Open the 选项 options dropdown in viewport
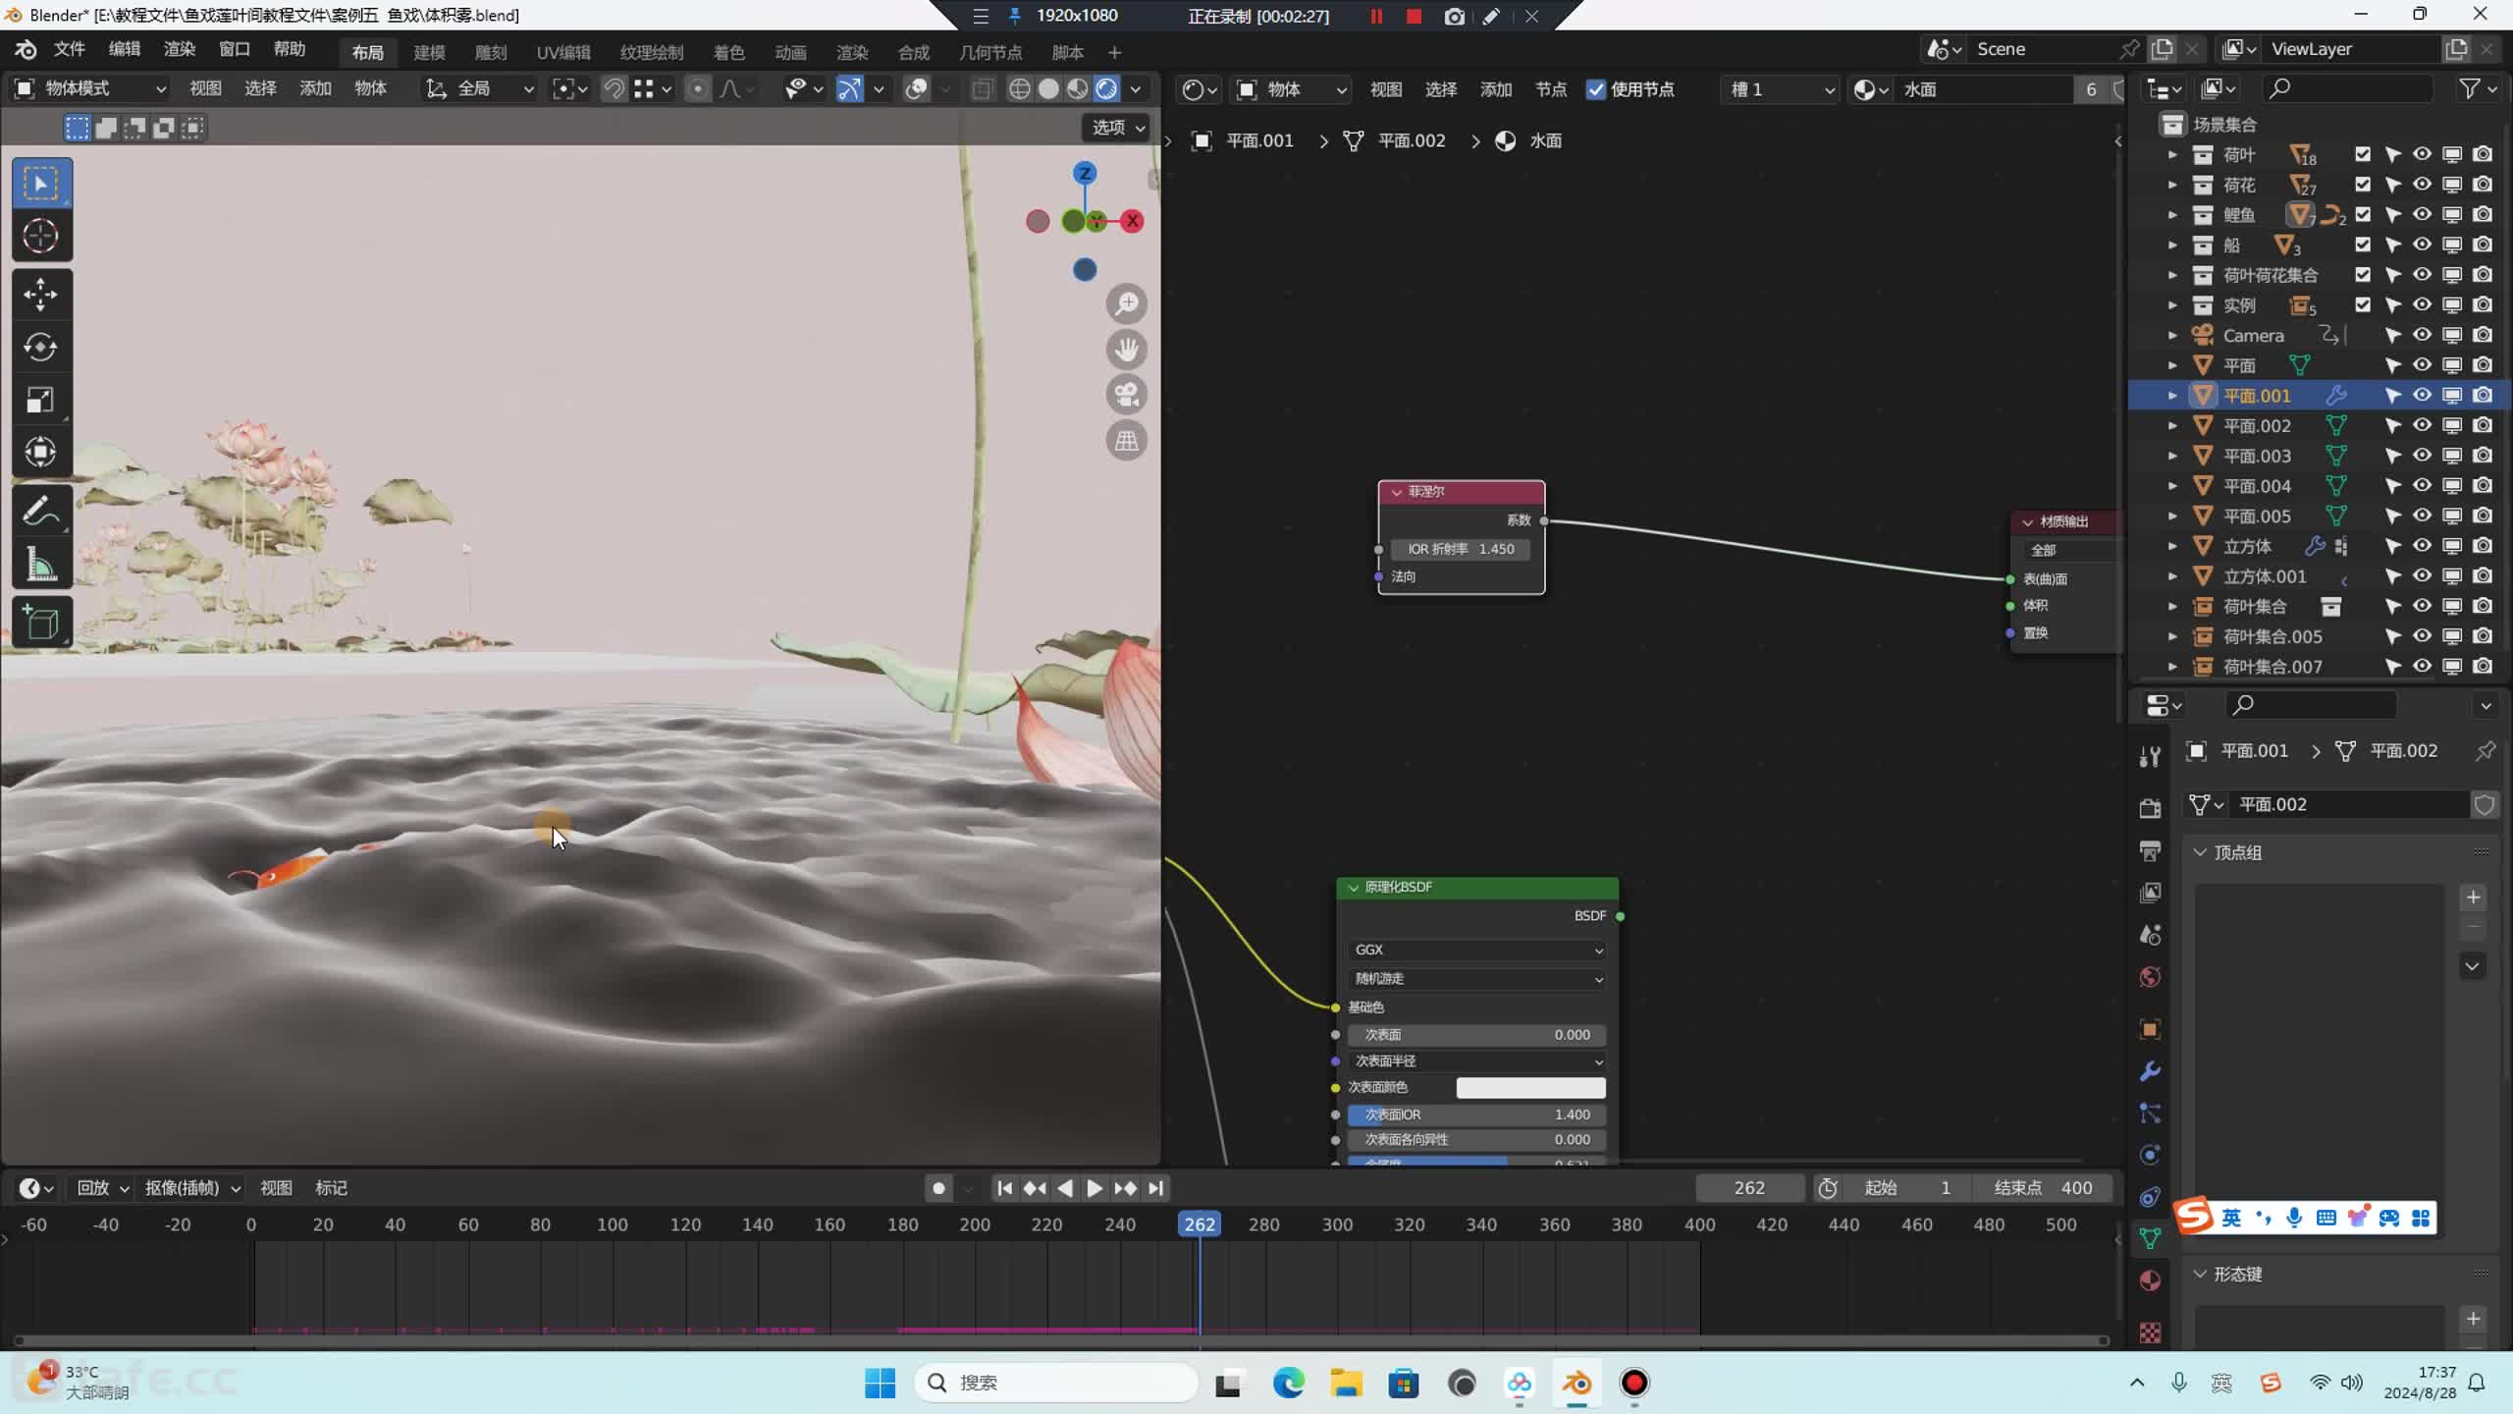Viewport: 2513px width, 1414px height. (x=1118, y=128)
